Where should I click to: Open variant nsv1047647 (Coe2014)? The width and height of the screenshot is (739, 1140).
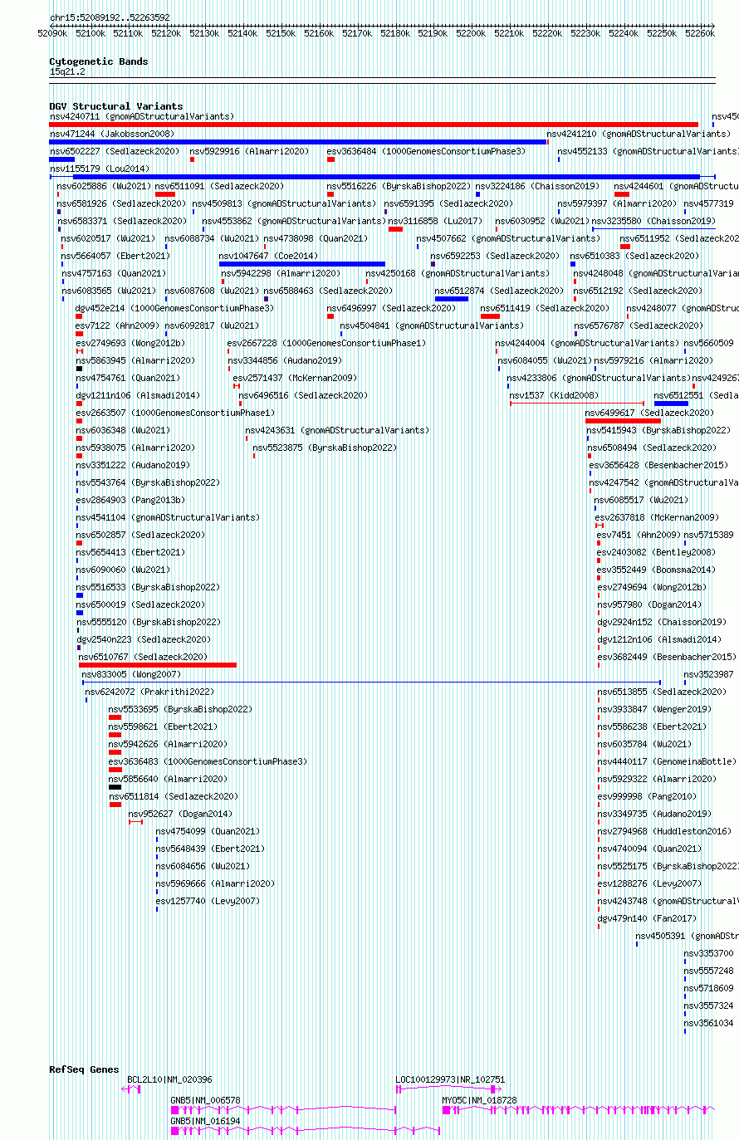coord(268,256)
